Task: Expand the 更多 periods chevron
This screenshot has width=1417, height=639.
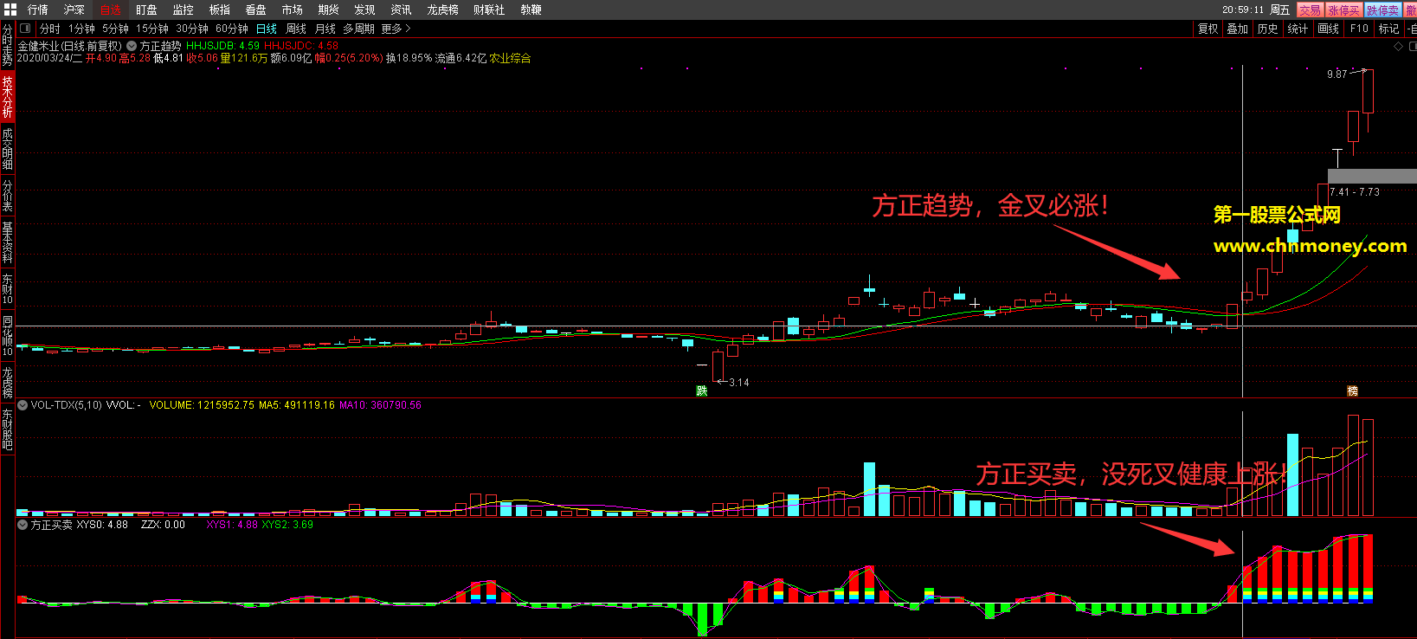Action: pos(408,29)
